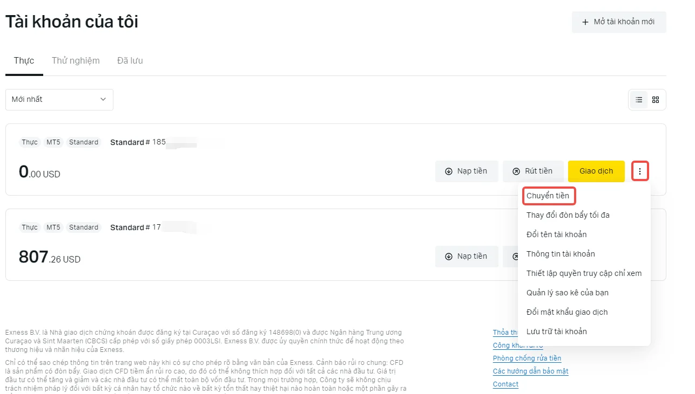The image size is (695, 394).
Task: Click the Thực tag on the 807.26 account
Action: (x=30, y=227)
